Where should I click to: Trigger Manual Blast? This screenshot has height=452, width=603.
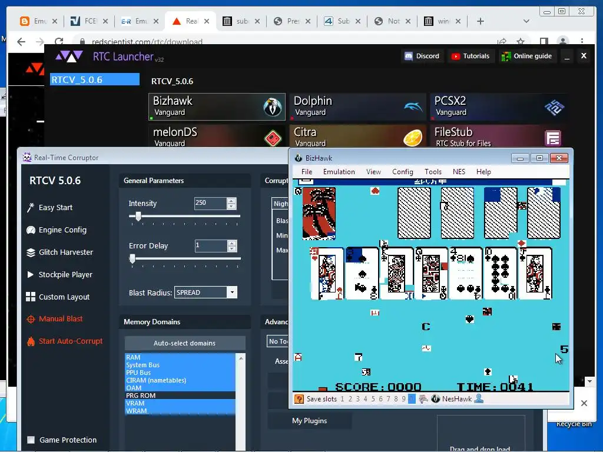click(55, 318)
